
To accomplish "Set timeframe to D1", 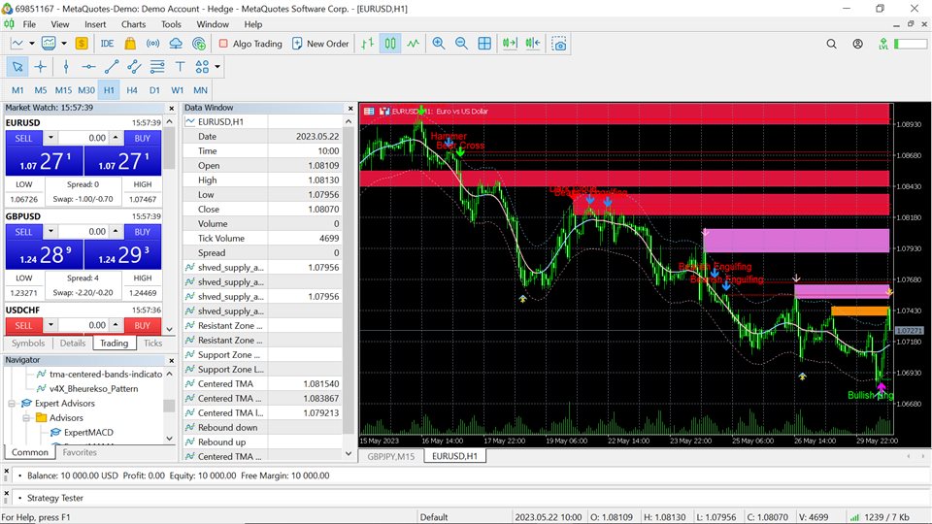I will (154, 90).
